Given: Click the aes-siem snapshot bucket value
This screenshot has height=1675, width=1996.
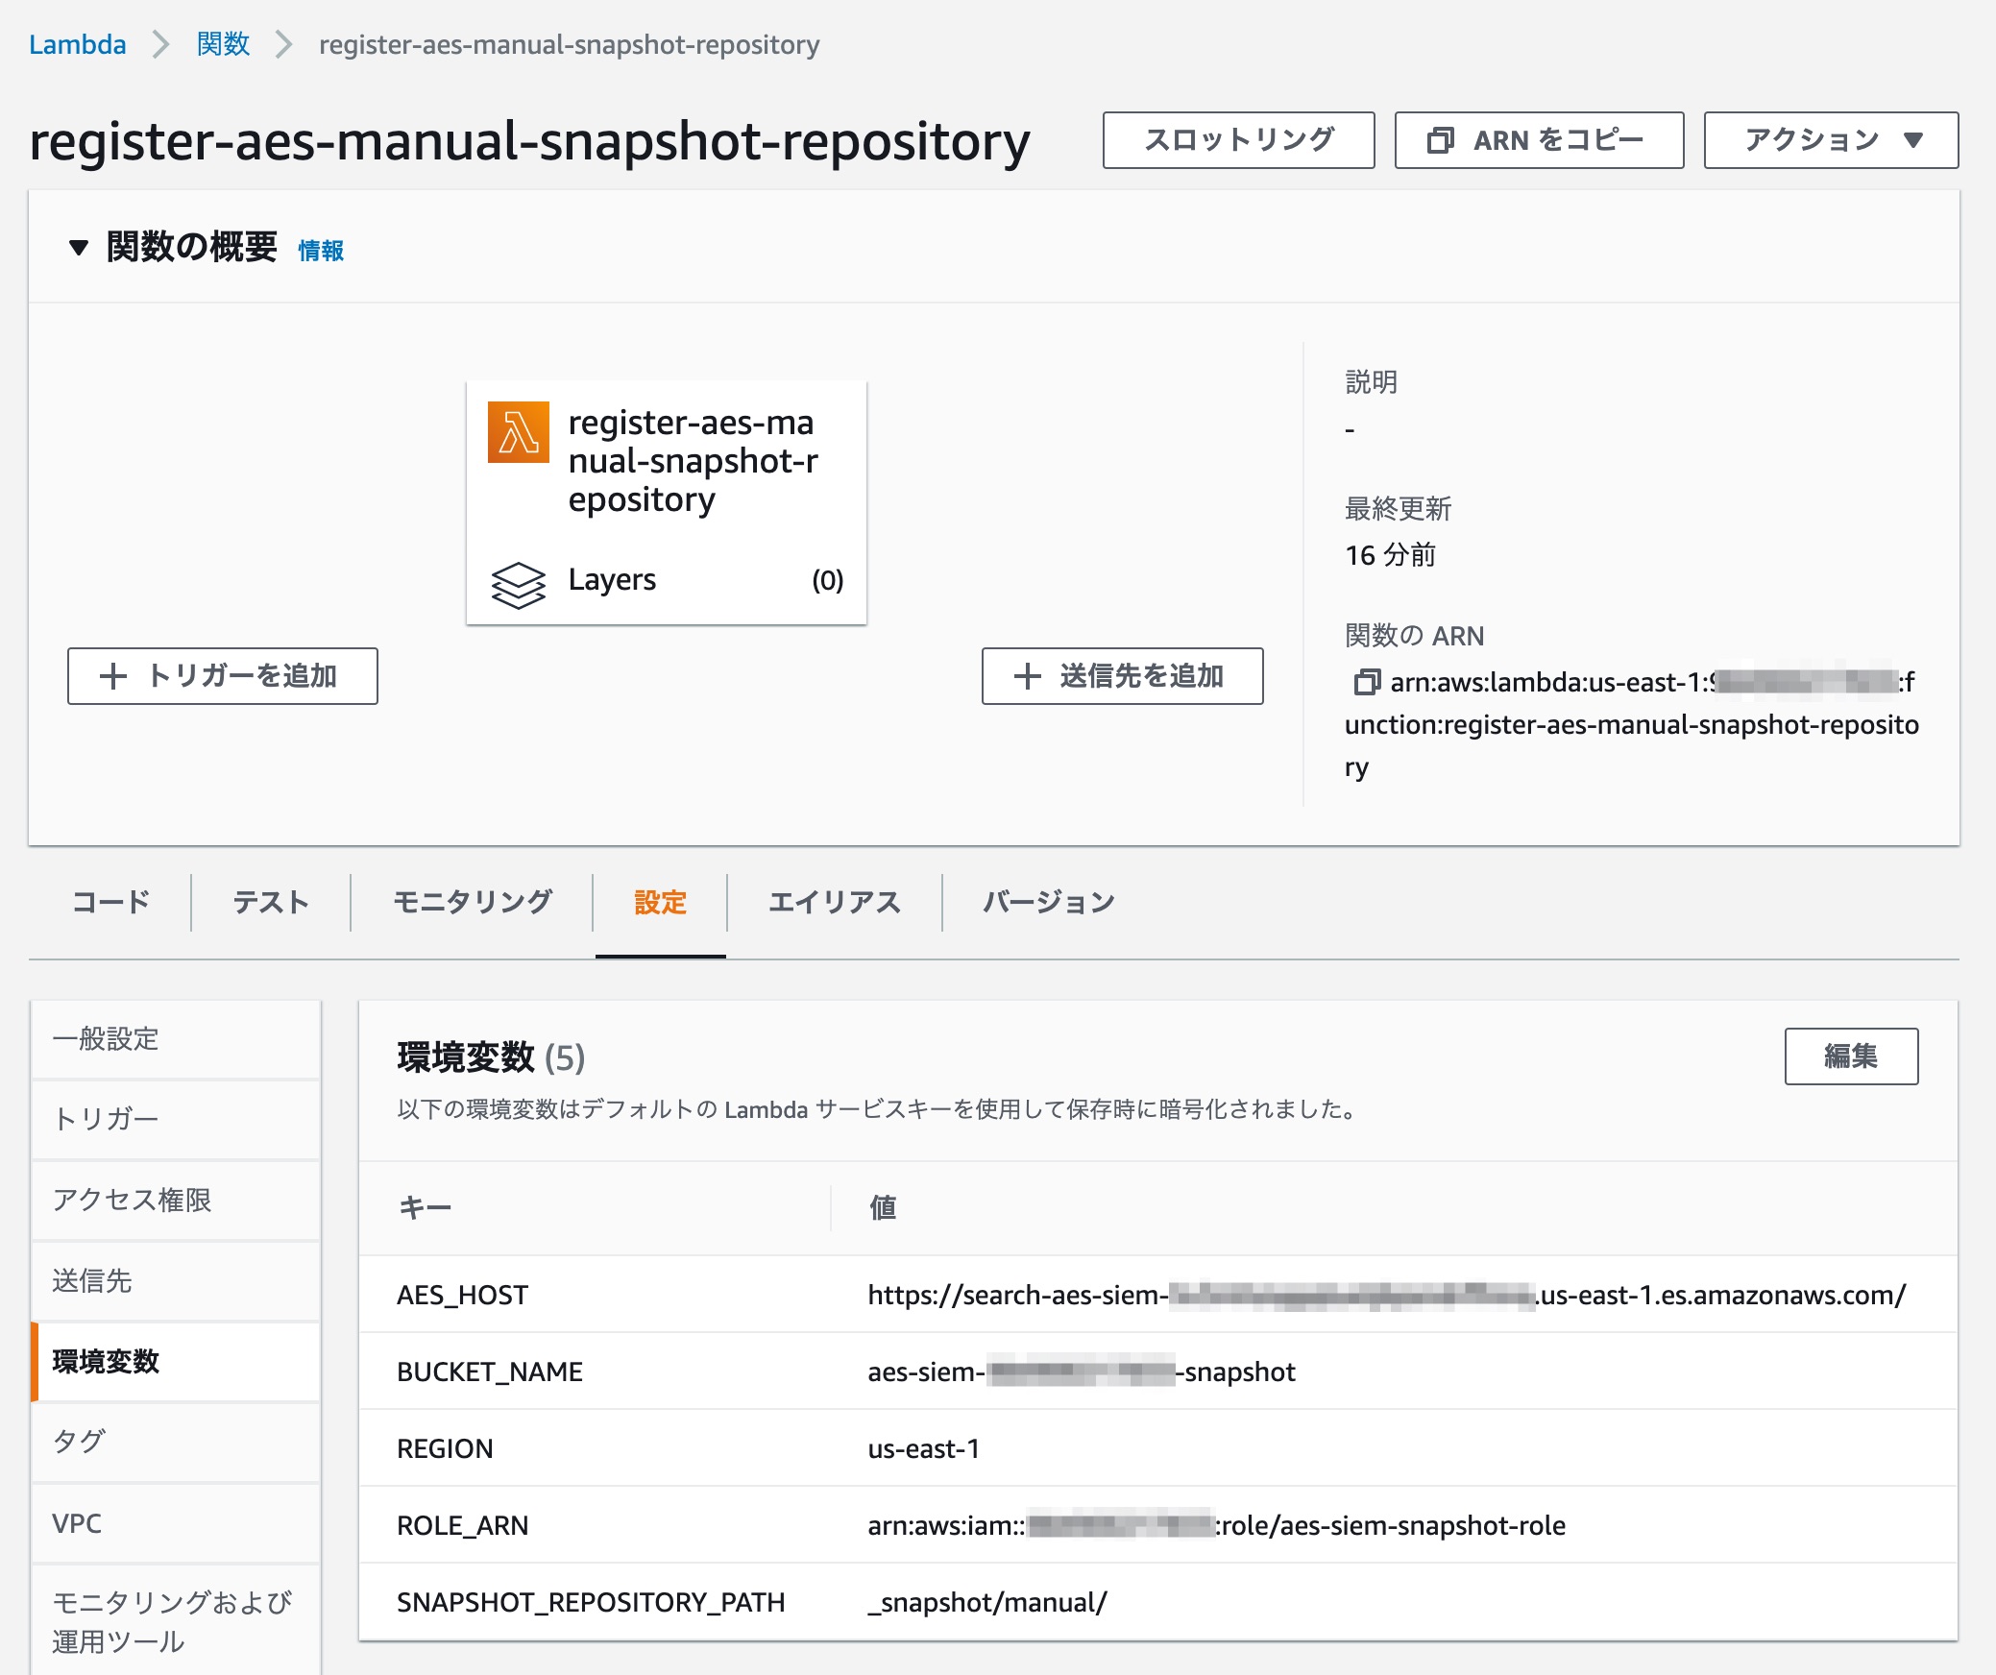Looking at the screenshot, I should click(x=1082, y=1372).
